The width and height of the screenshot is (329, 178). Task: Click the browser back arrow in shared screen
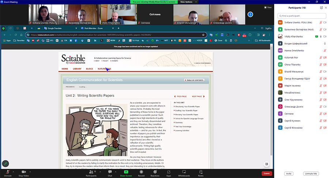pos(5,35)
